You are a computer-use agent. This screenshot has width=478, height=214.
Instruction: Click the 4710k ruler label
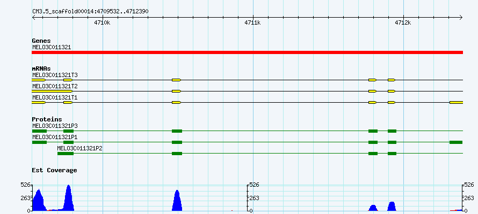coord(102,22)
